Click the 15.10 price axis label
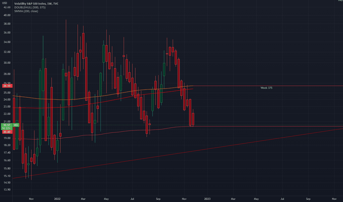The height and width of the screenshot is (202, 343). tap(7, 176)
